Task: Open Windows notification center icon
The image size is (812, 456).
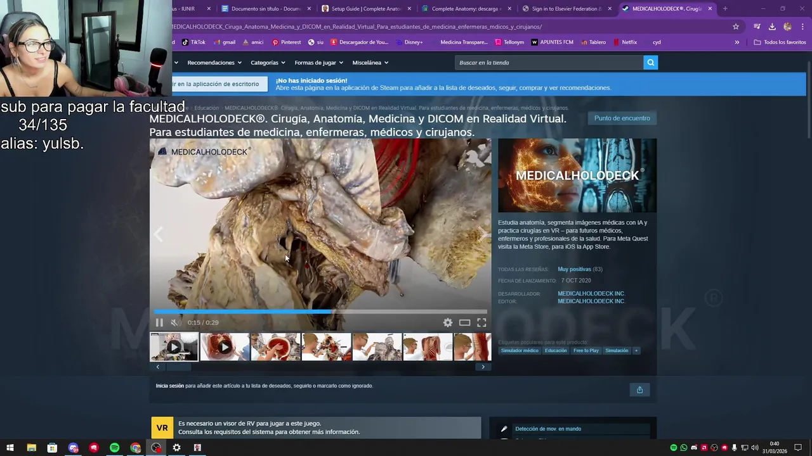Action: tap(798, 448)
